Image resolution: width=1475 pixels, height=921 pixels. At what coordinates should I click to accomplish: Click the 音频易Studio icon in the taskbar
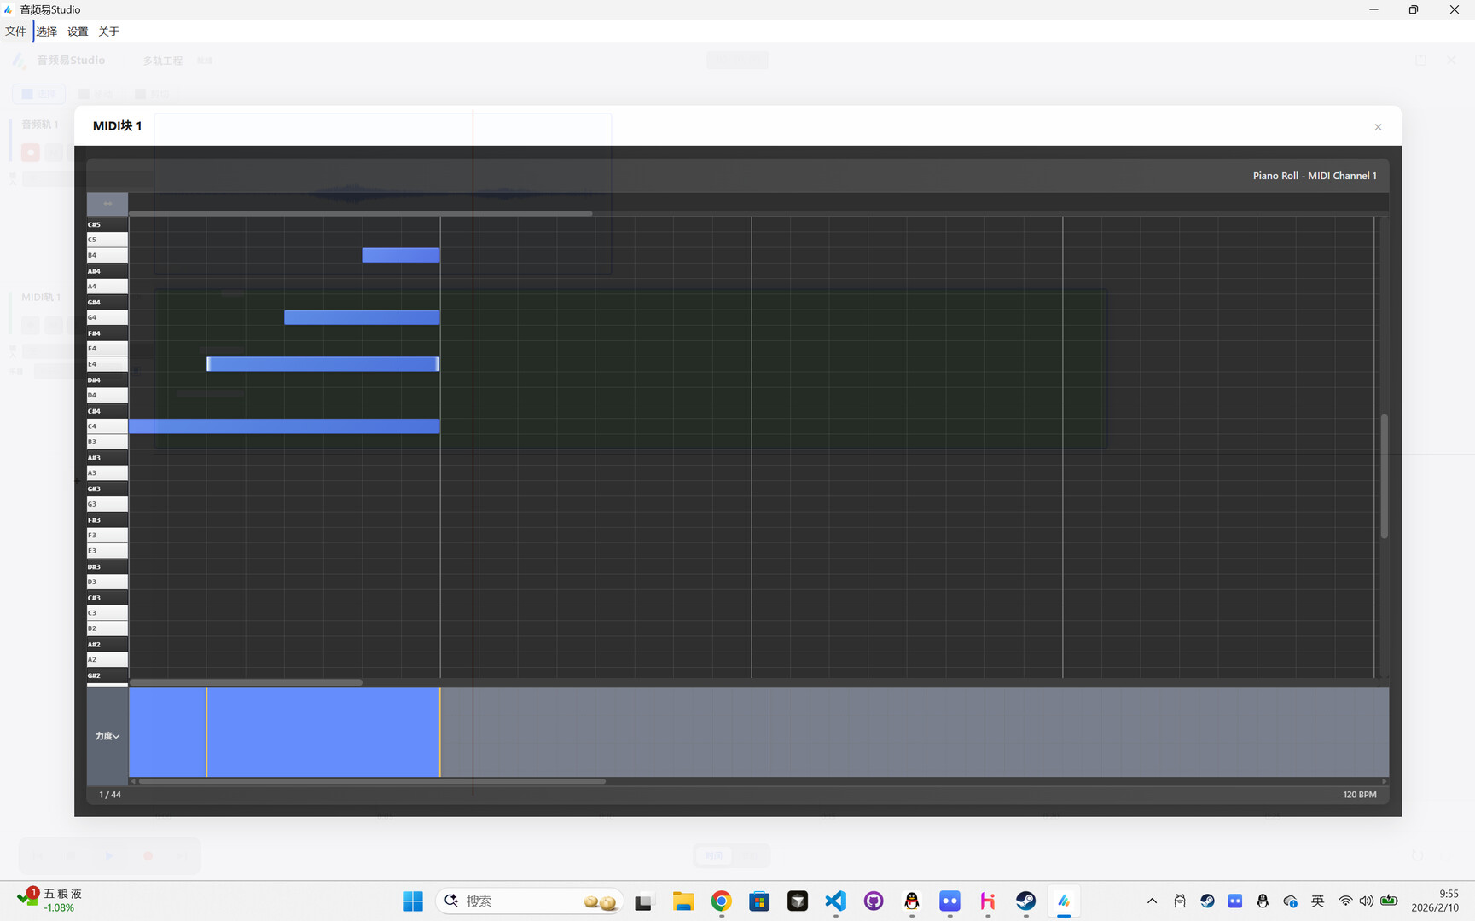click(1063, 901)
